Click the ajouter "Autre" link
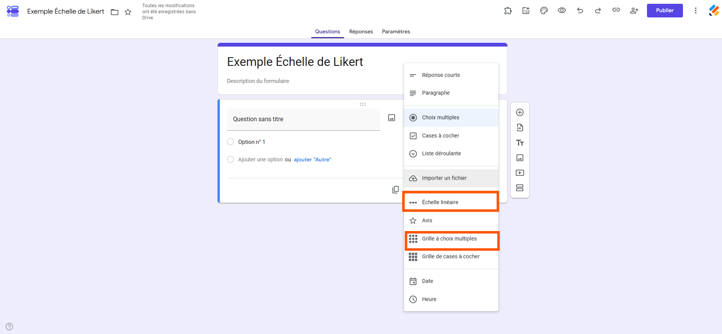 pyautogui.click(x=312, y=159)
